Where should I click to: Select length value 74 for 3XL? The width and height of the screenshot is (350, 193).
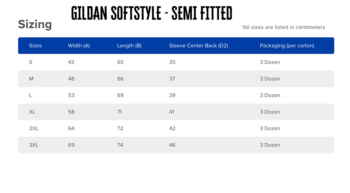pyautogui.click(x=120, y=145)
